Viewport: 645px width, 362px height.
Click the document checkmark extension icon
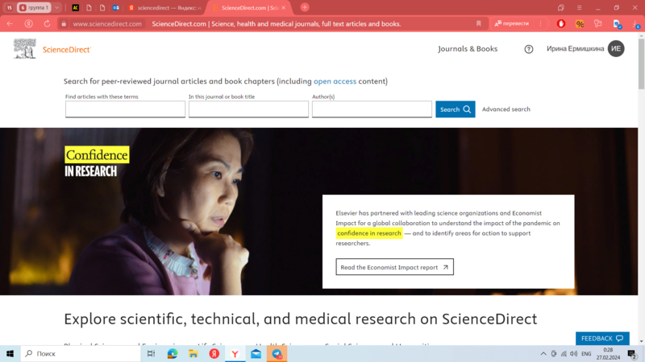(617, 24)
